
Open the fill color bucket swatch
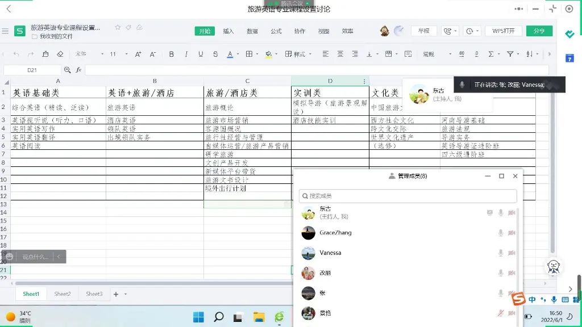[x=268, y=54]
